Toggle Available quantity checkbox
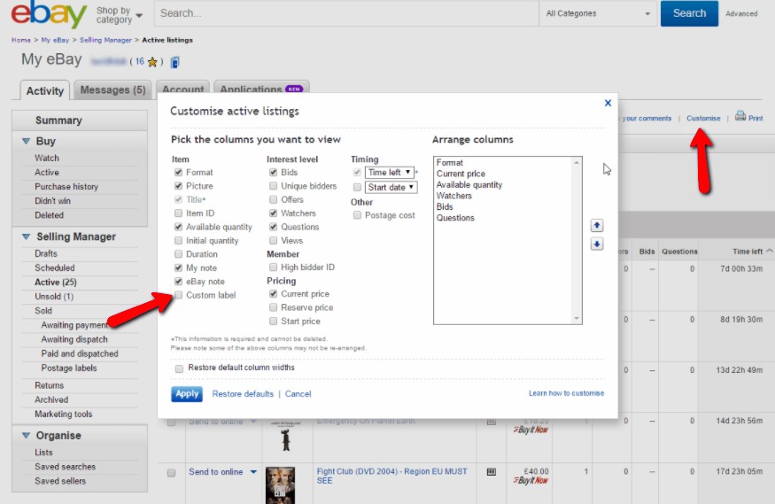This screenshot has width=775, height=504. click(178, 227)
